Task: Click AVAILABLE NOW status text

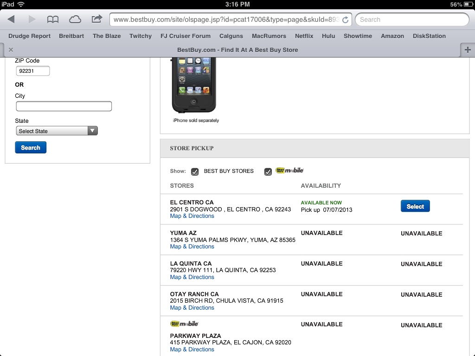Action: click(x=321, y=203)
